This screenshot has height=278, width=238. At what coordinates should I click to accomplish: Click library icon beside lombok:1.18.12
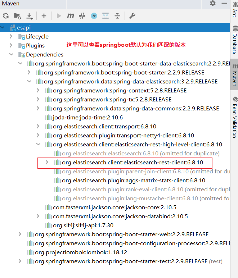point(31,252)
